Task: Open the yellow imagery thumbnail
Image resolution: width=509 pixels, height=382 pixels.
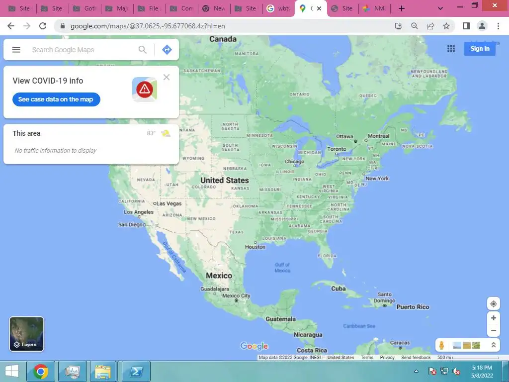Action: [x=466, y=345]
